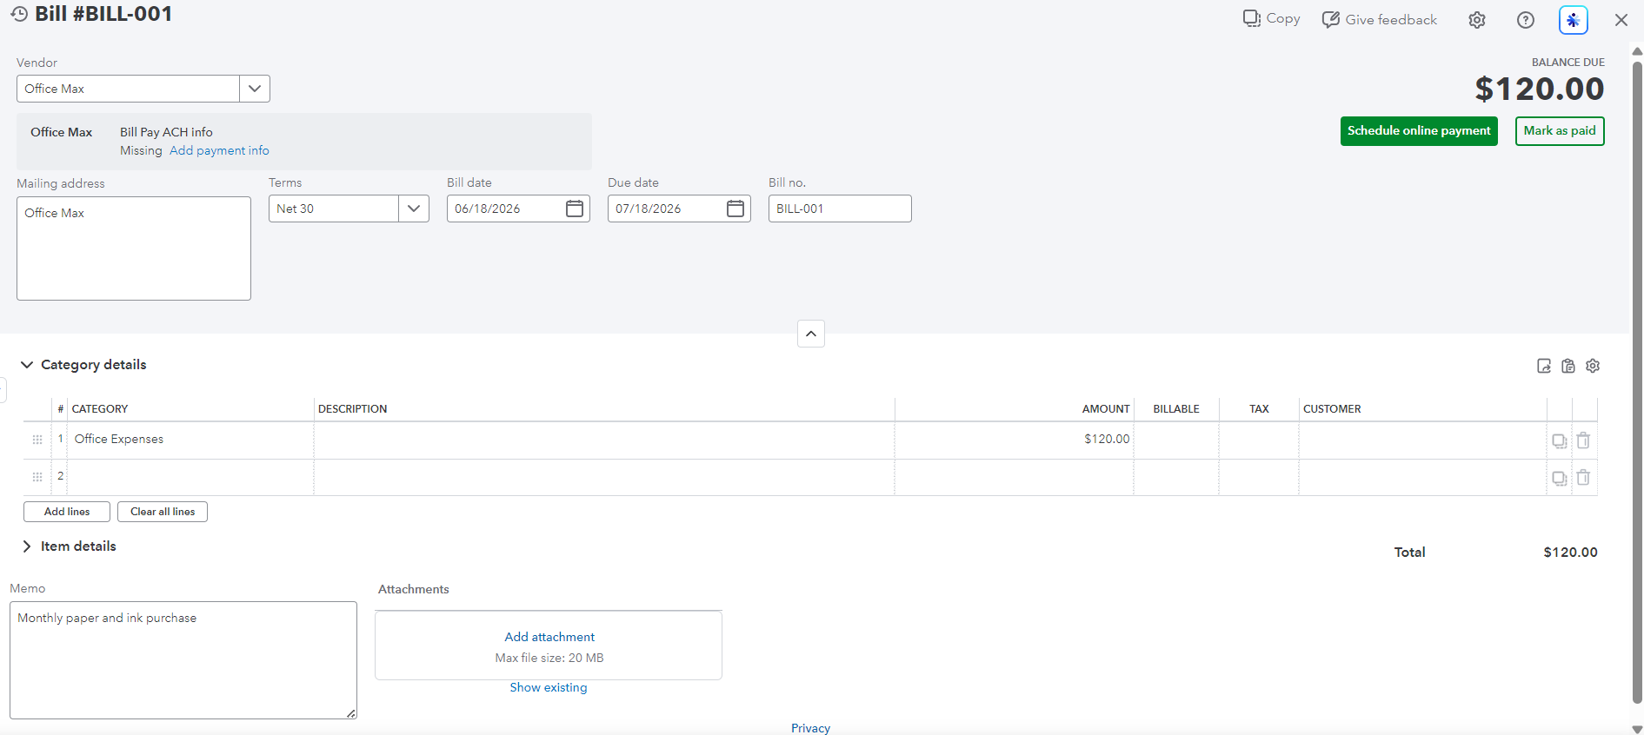
Task: Open bill history clock icon
Action: tap(19, 14)
